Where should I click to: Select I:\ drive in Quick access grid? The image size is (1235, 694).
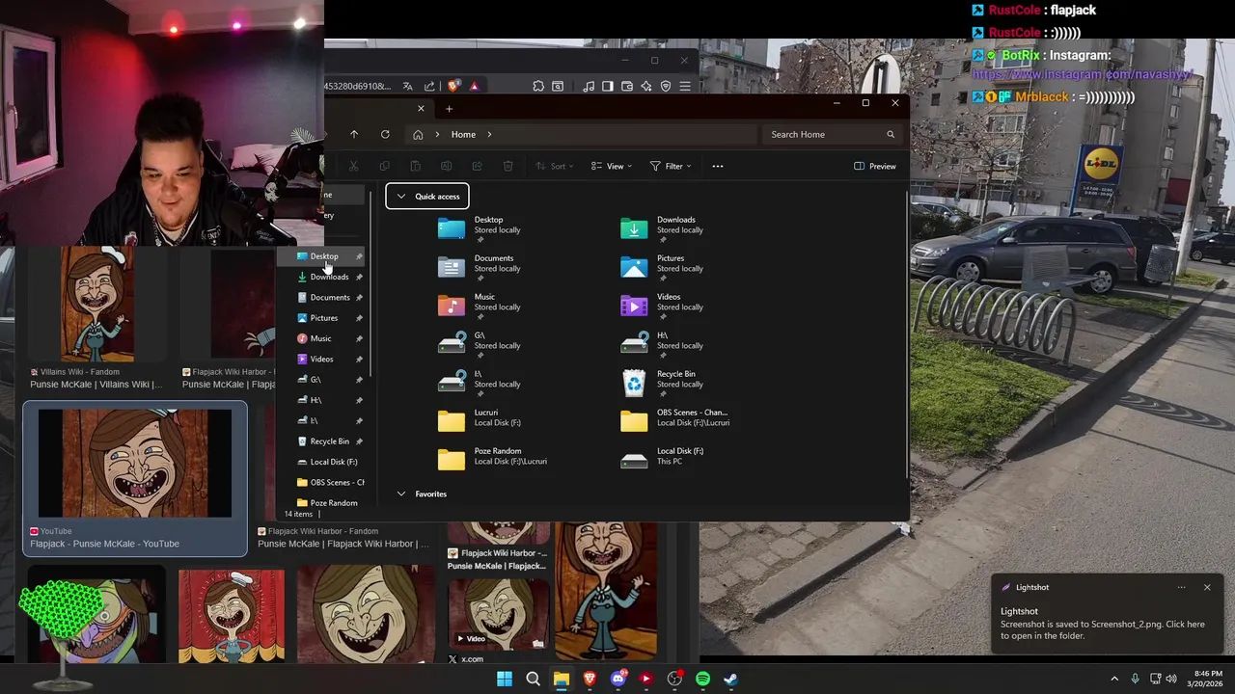(480, 383)
